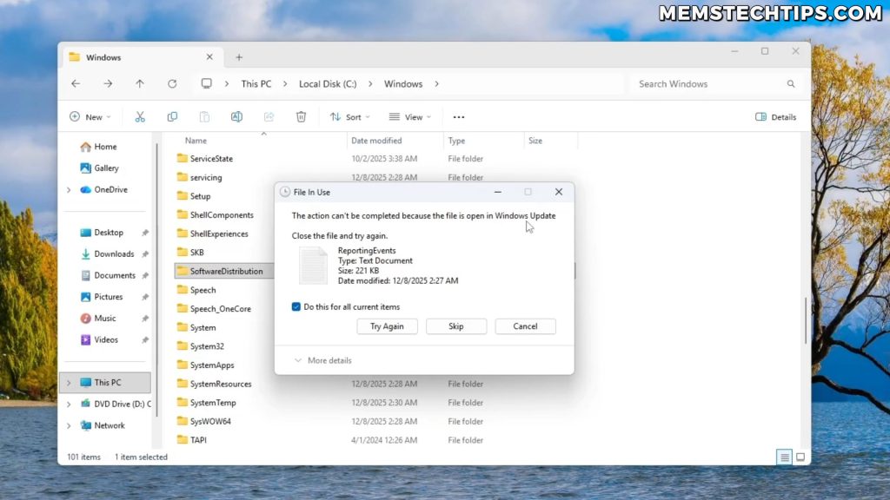Open the Sort dropdown
Image resolution: width=890 pixels, height=500 pixels.
coord(350,116)
